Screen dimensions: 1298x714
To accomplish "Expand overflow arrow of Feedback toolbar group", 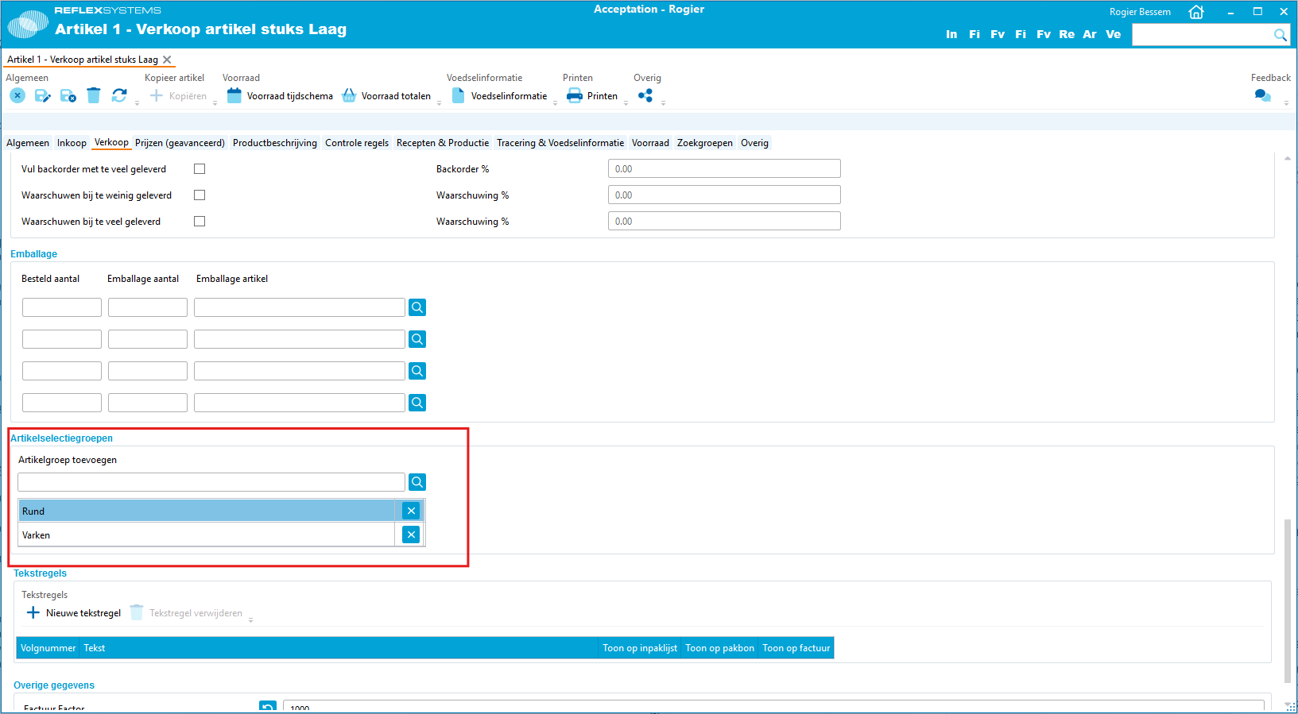I will tap(1286, 103).
